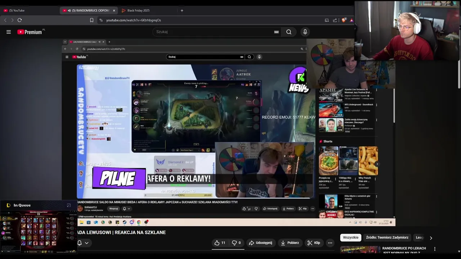Open options for RANDOMBRUCE PO LEKACH video
The image size is (461, 259).
coord(435,249)
